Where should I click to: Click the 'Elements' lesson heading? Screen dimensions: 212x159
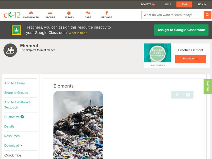(x=64, y=86)
